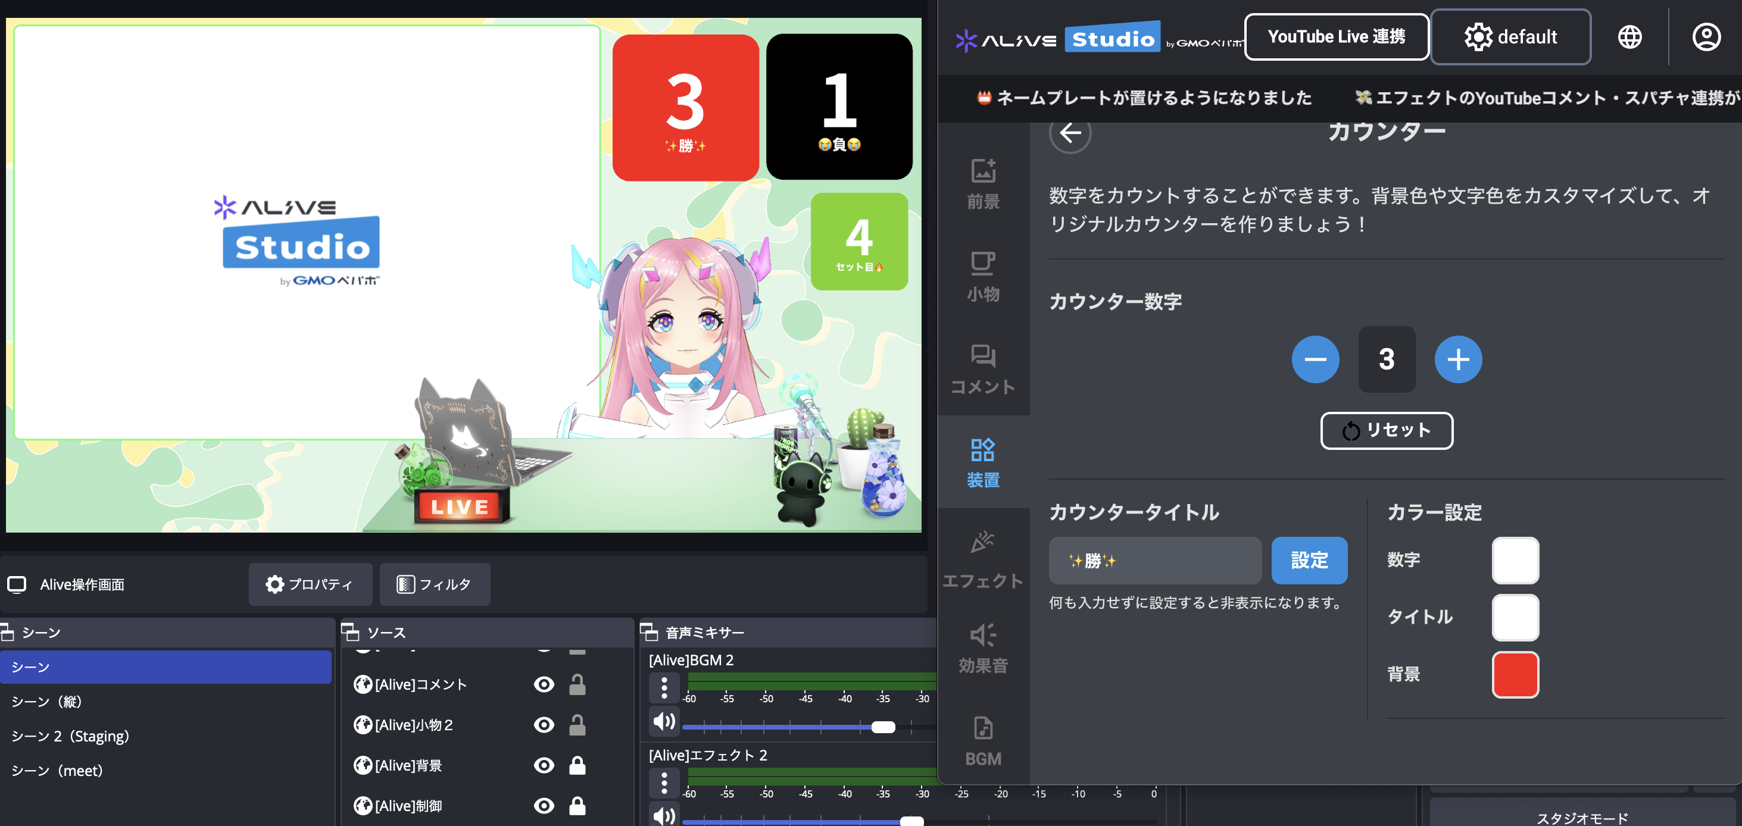1742x826 pixels.
Task: Click the Alive操作画面 source icon
Action: [17, 584]
